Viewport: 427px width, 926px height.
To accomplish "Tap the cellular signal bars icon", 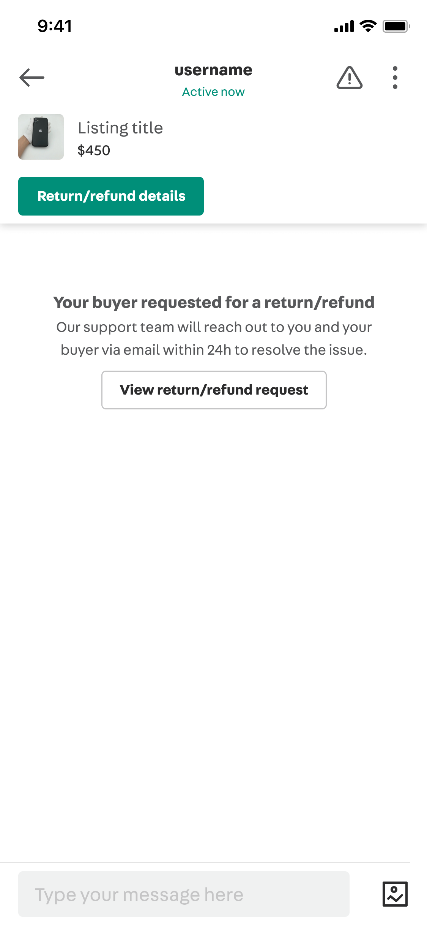I will (344, 26).
